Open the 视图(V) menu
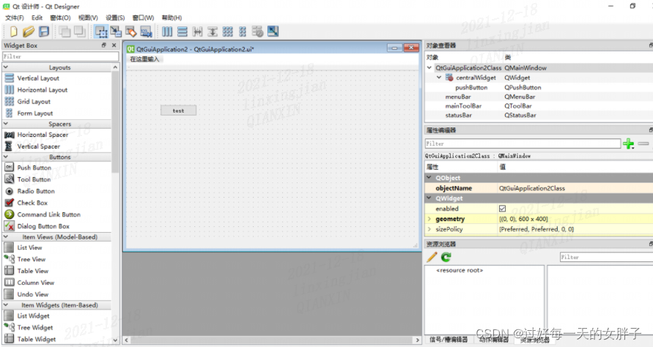Image resolution: width=653 pixels, height=347 pixels. point(88,18)
